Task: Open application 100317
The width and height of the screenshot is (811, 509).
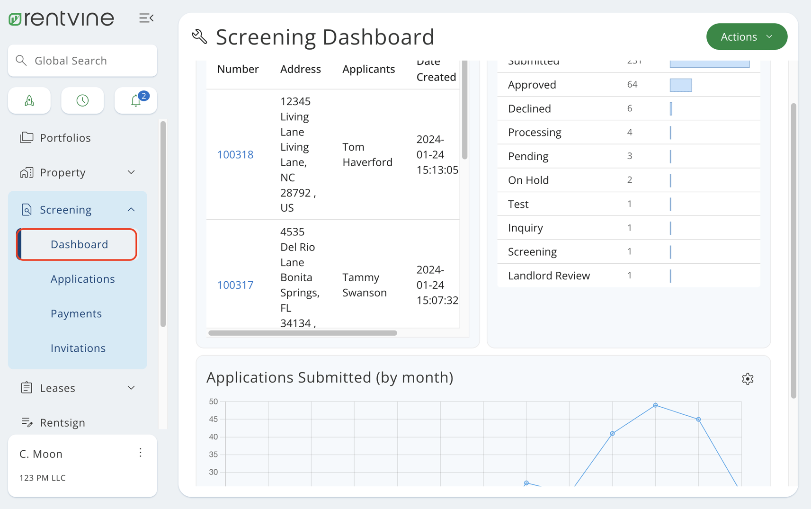Action: (235, 285)
